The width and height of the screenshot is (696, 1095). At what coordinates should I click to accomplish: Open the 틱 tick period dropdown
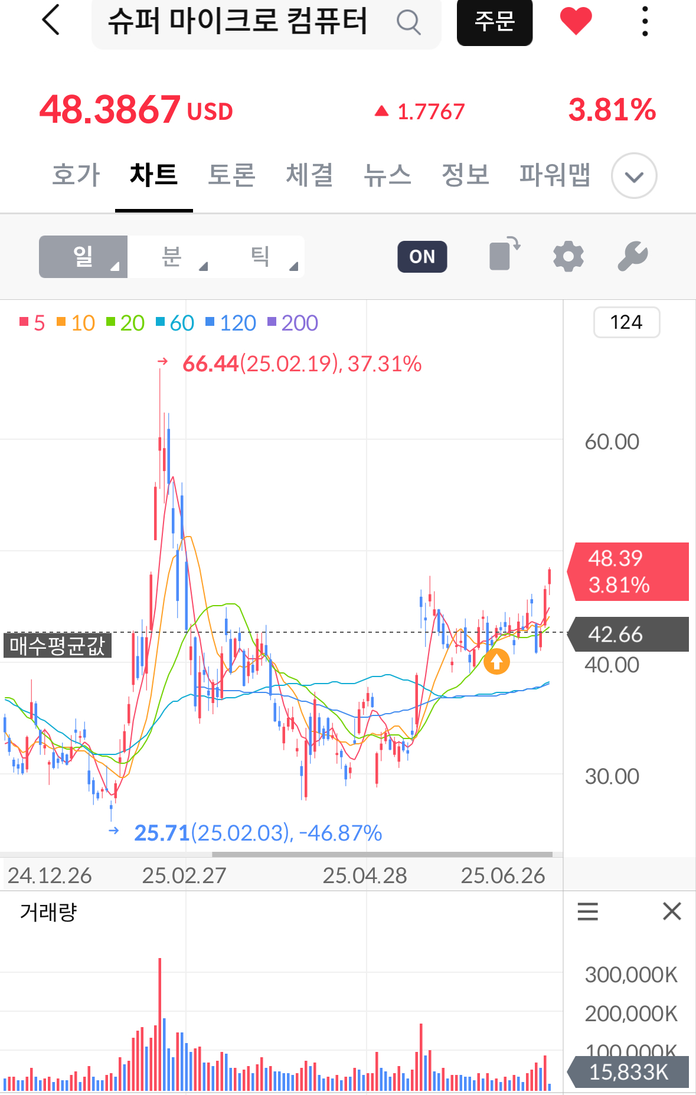(x=260, y=257)
